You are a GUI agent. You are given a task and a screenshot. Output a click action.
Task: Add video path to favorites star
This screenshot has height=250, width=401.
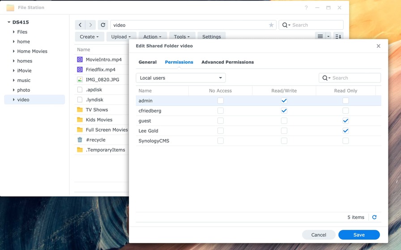click(271, 25)
